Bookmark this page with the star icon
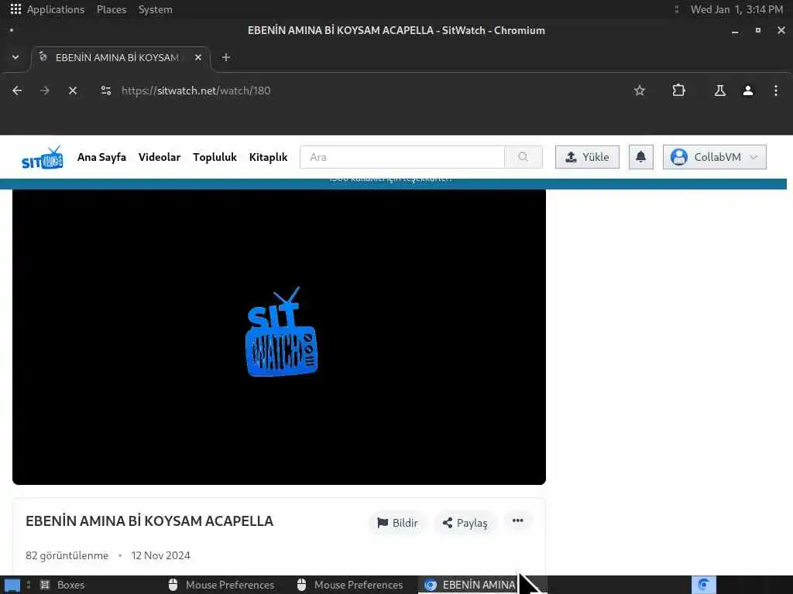 640,90
